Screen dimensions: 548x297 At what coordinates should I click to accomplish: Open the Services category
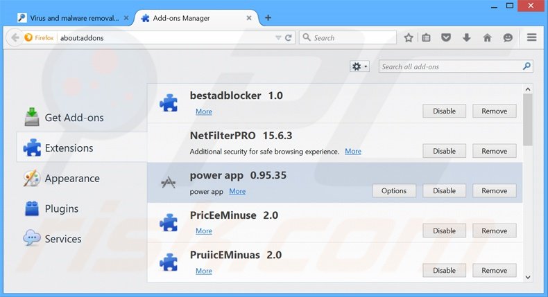pyautogui.click(x=81, y=239)
